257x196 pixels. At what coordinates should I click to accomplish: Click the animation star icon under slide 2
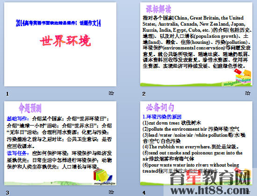248,93
